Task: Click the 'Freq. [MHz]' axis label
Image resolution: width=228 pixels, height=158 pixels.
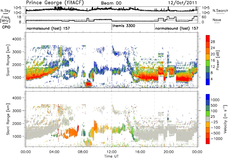Action: point(5,19)
